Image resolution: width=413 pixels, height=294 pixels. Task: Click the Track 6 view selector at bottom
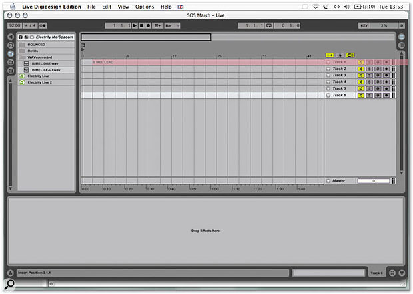tap(376, 273)
